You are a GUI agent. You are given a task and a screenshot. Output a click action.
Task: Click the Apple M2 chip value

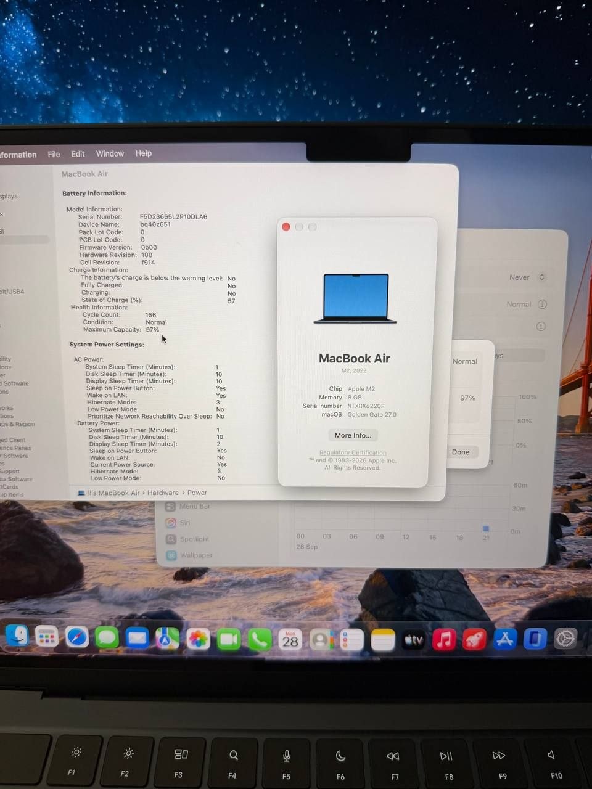tap(361, 389)
